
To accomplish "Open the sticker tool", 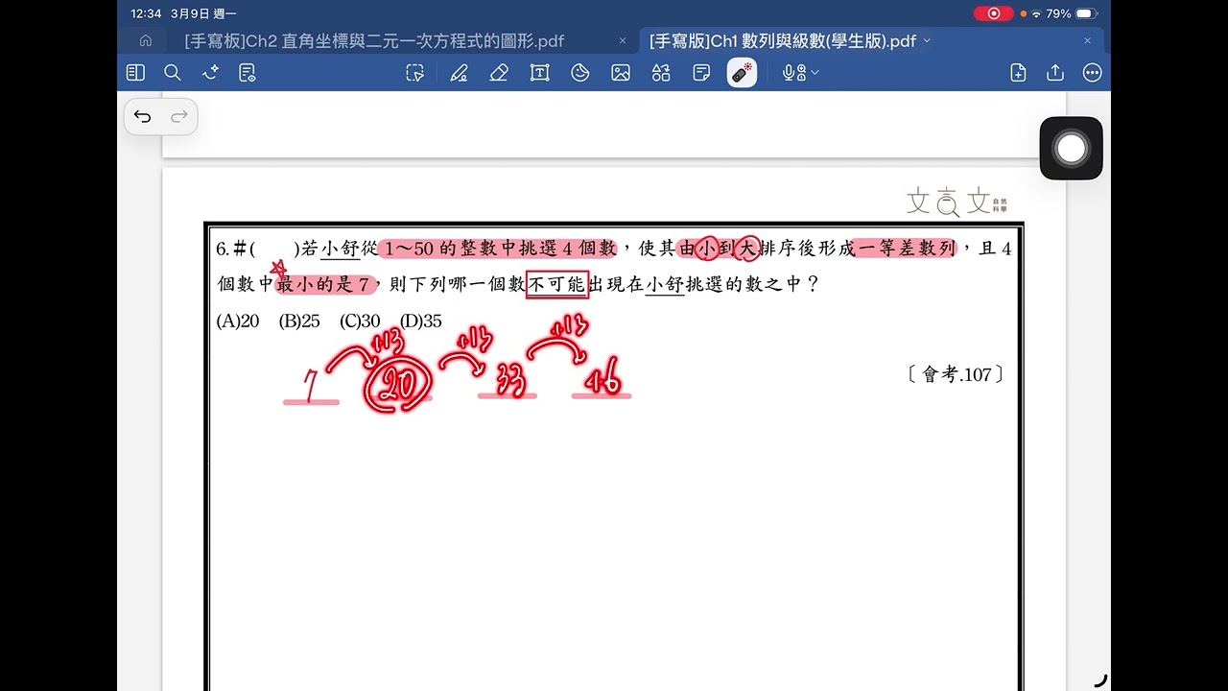I will (x=580, y=73).
